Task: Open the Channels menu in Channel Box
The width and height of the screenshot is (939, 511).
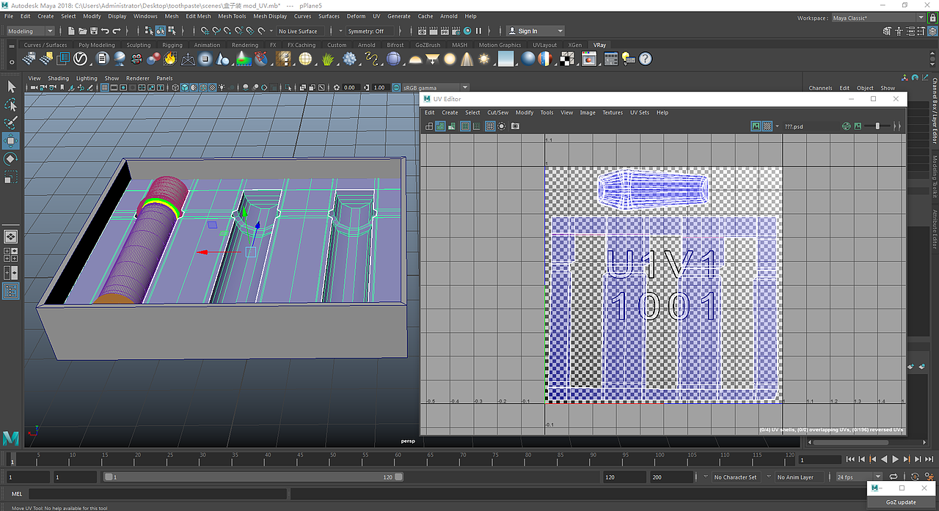Action: 821,88
